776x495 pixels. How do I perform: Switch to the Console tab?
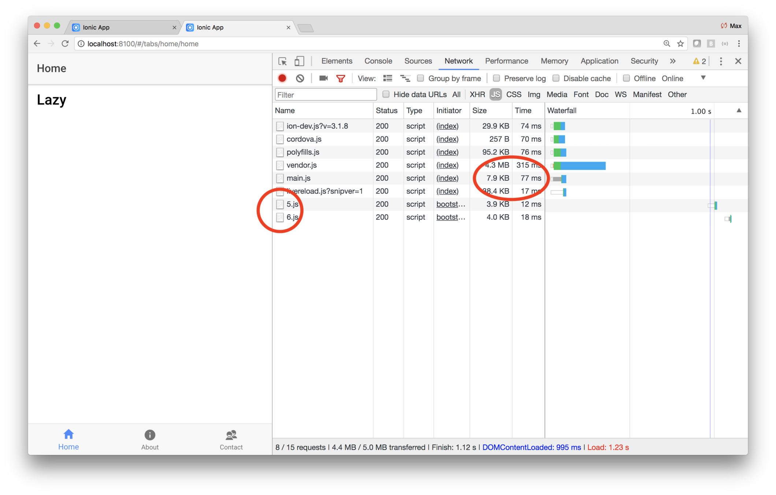(x=378, y=61)
